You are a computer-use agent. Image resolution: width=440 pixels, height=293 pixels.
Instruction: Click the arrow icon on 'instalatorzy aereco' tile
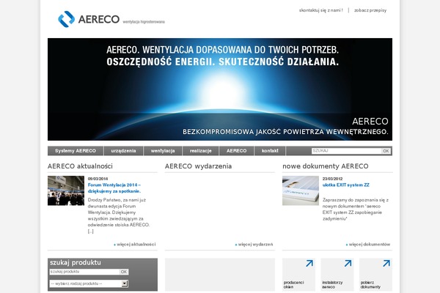click(x=348, y=263)
